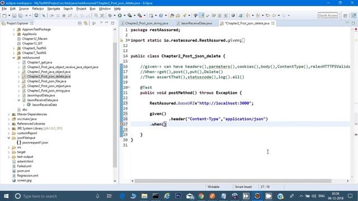Image resolution: width=358 pixels, height=201 pixels.
Task: Open New file dropdown arrow
Action: pos(9,16)
